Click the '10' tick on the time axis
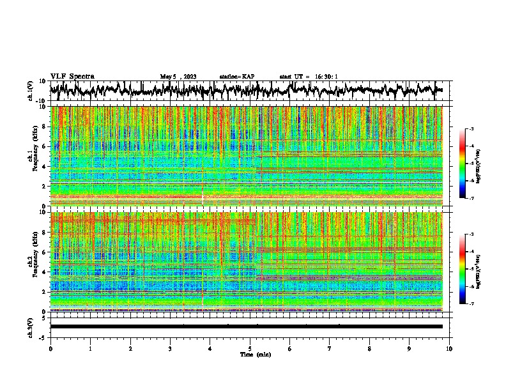 tap(449, 349)
